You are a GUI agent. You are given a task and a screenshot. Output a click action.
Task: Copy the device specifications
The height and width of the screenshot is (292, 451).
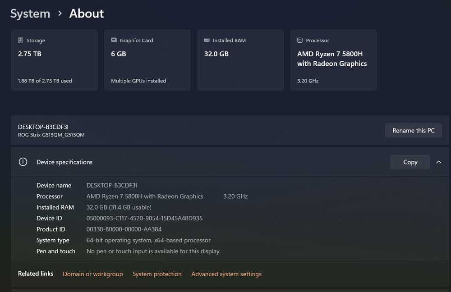[410, 162]
